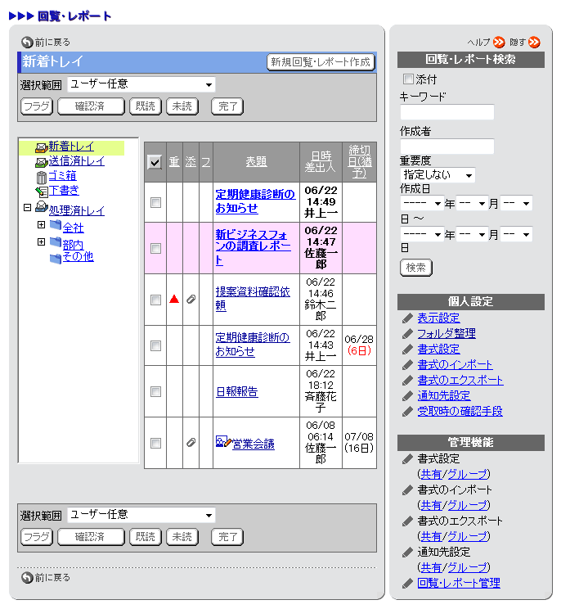The image size is (561, 609).
Task: Click pencil icon next to 表示設定
Action: 407,318
